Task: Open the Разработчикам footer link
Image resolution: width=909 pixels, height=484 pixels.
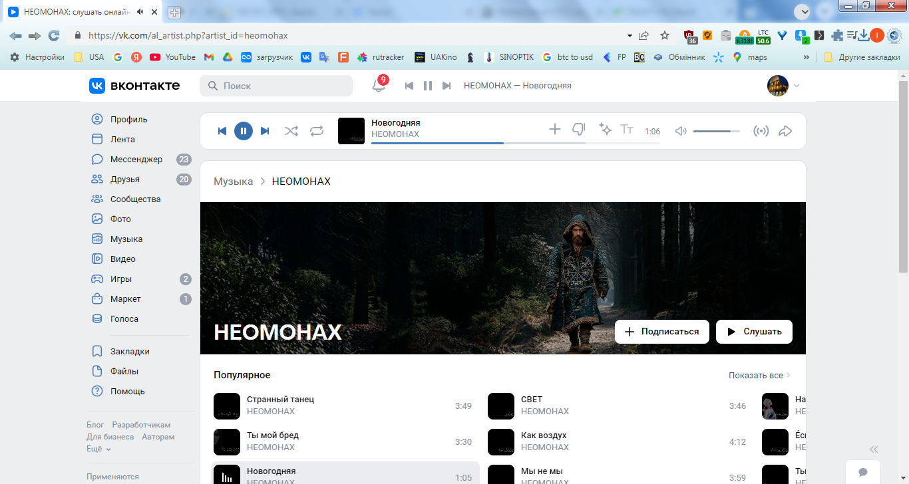Action: tap(141, 425)
